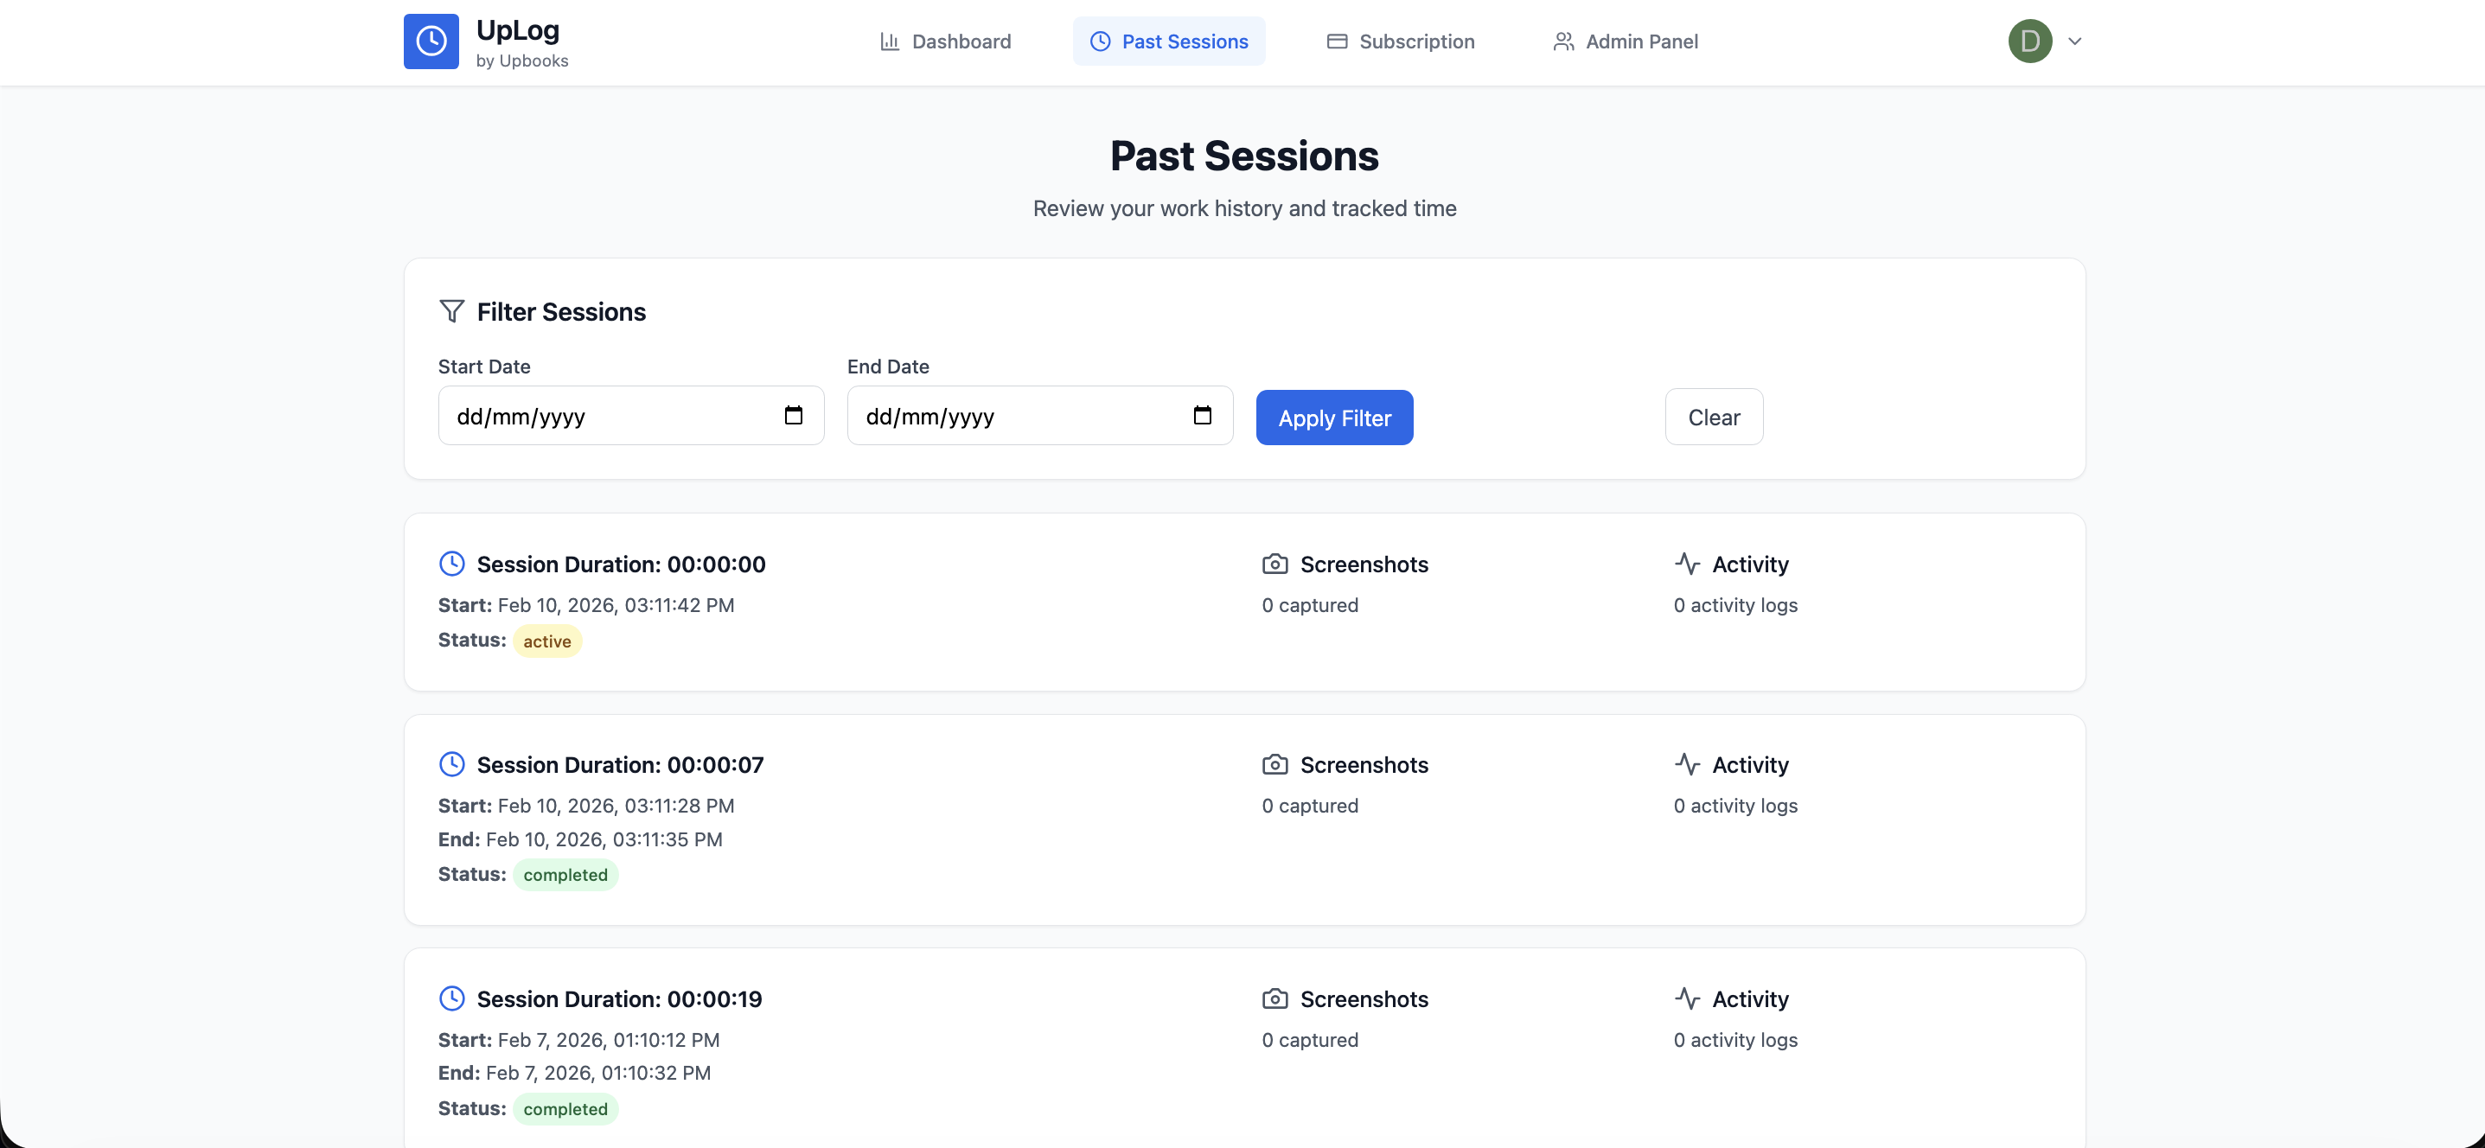Open the Subscription page
Viewport: 2485px width, 1148px height.
point(1401,41)
